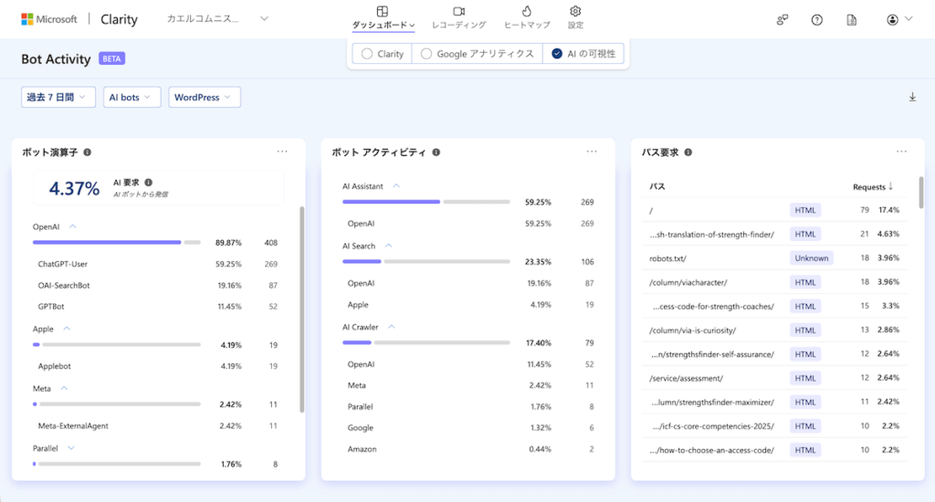Click the /service/assessment/ path
This screenshot has height=502, width=935.
[x=686, y=378]
